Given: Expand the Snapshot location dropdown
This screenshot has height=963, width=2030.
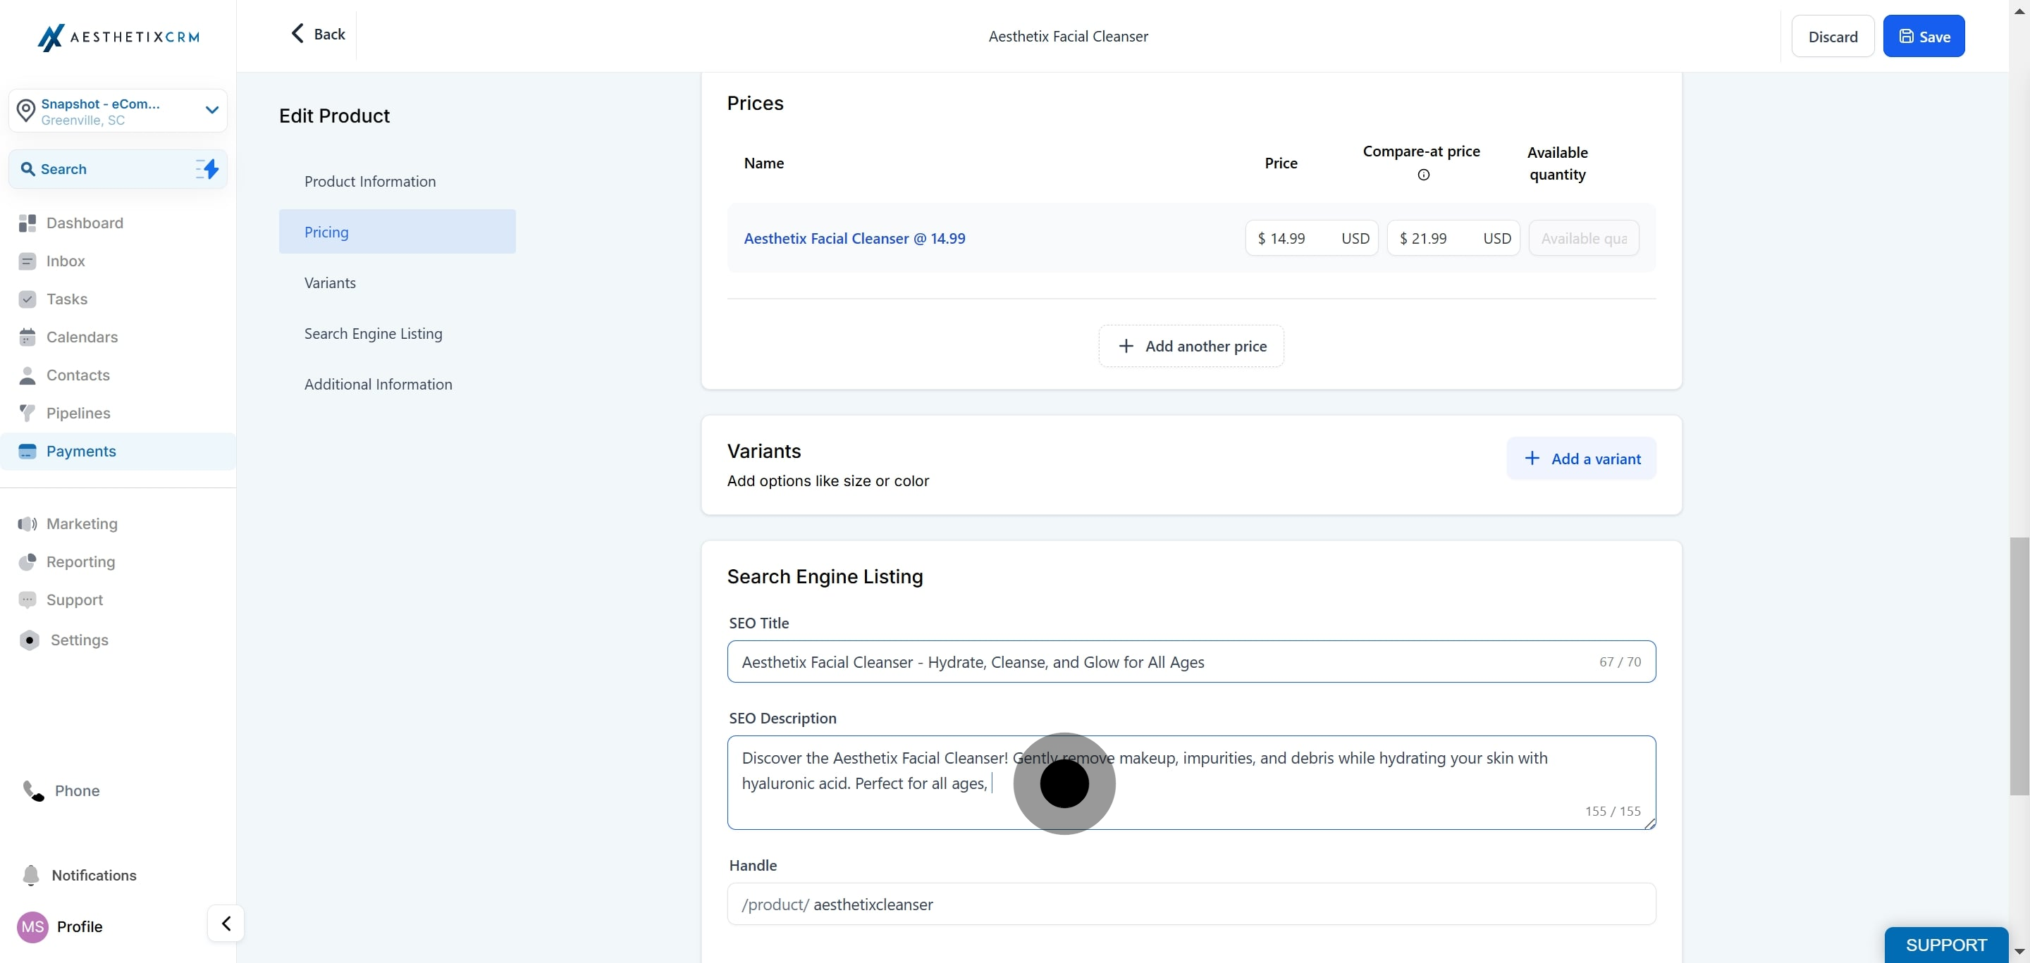Looking at the screenshot, I should tap(211, 110).
